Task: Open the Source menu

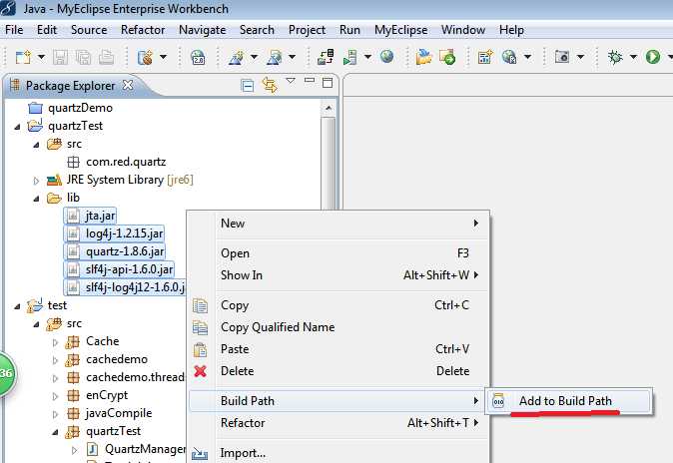Action: [89, 30]
